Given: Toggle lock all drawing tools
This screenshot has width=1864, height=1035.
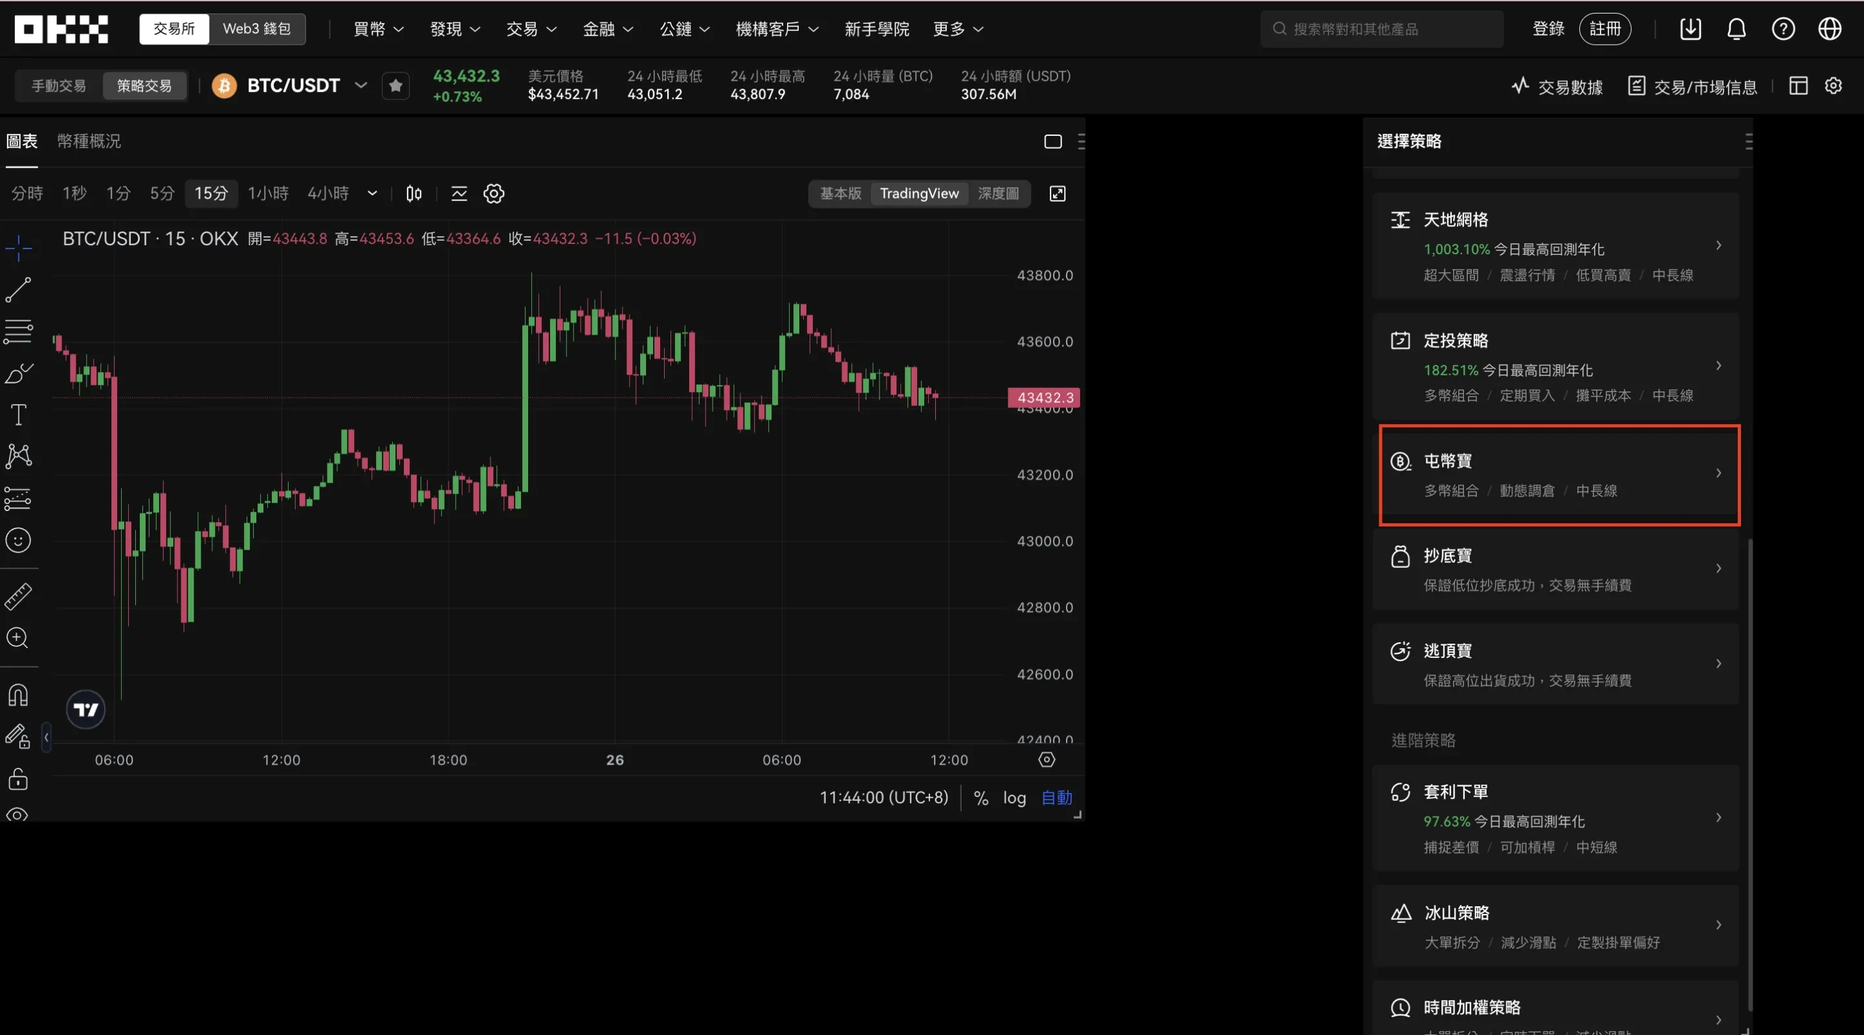Looking at the screenshot, I should pos(18,779).
